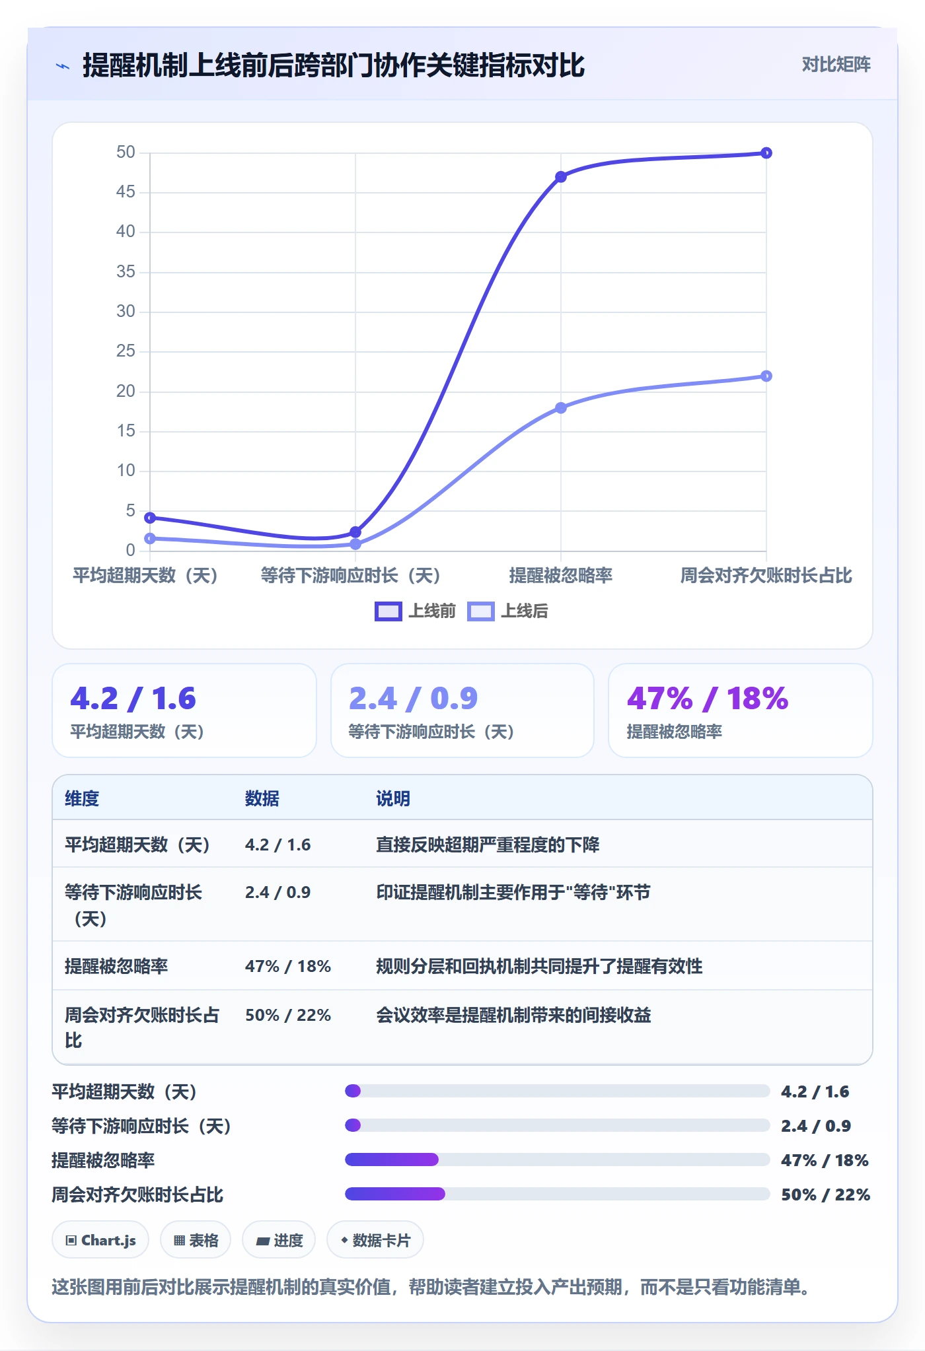Click the 上线后 data point at 22
925x1351 pixels.
pos(766,376)
